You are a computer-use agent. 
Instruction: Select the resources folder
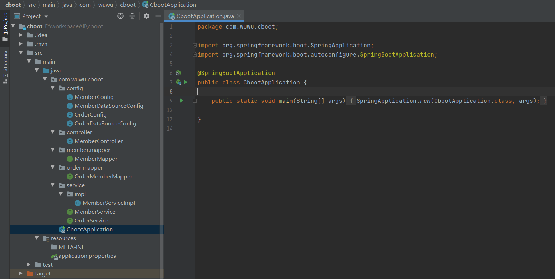tap(63, 238)
